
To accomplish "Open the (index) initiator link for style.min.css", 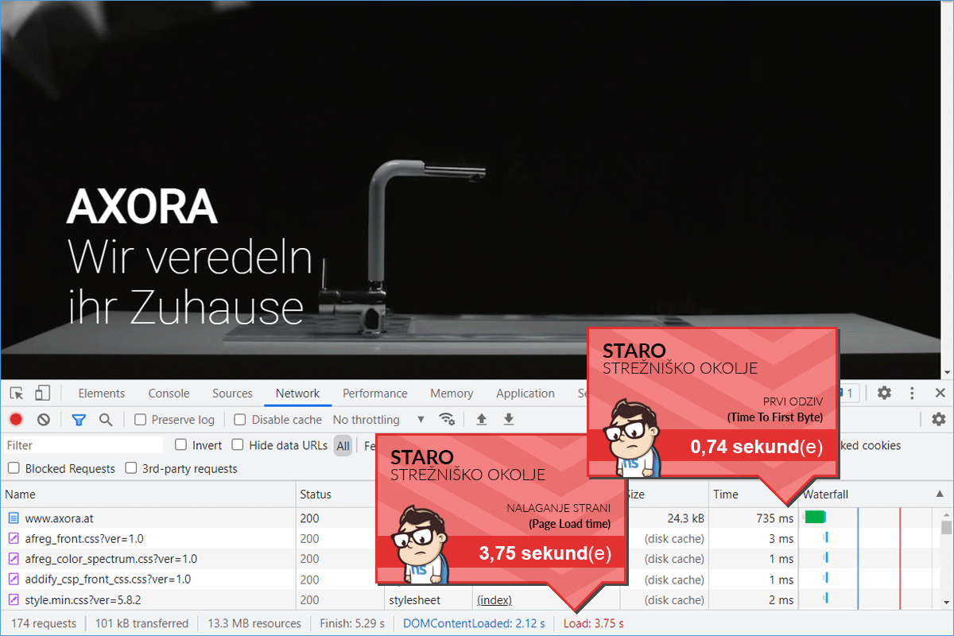I will (494, 600).
